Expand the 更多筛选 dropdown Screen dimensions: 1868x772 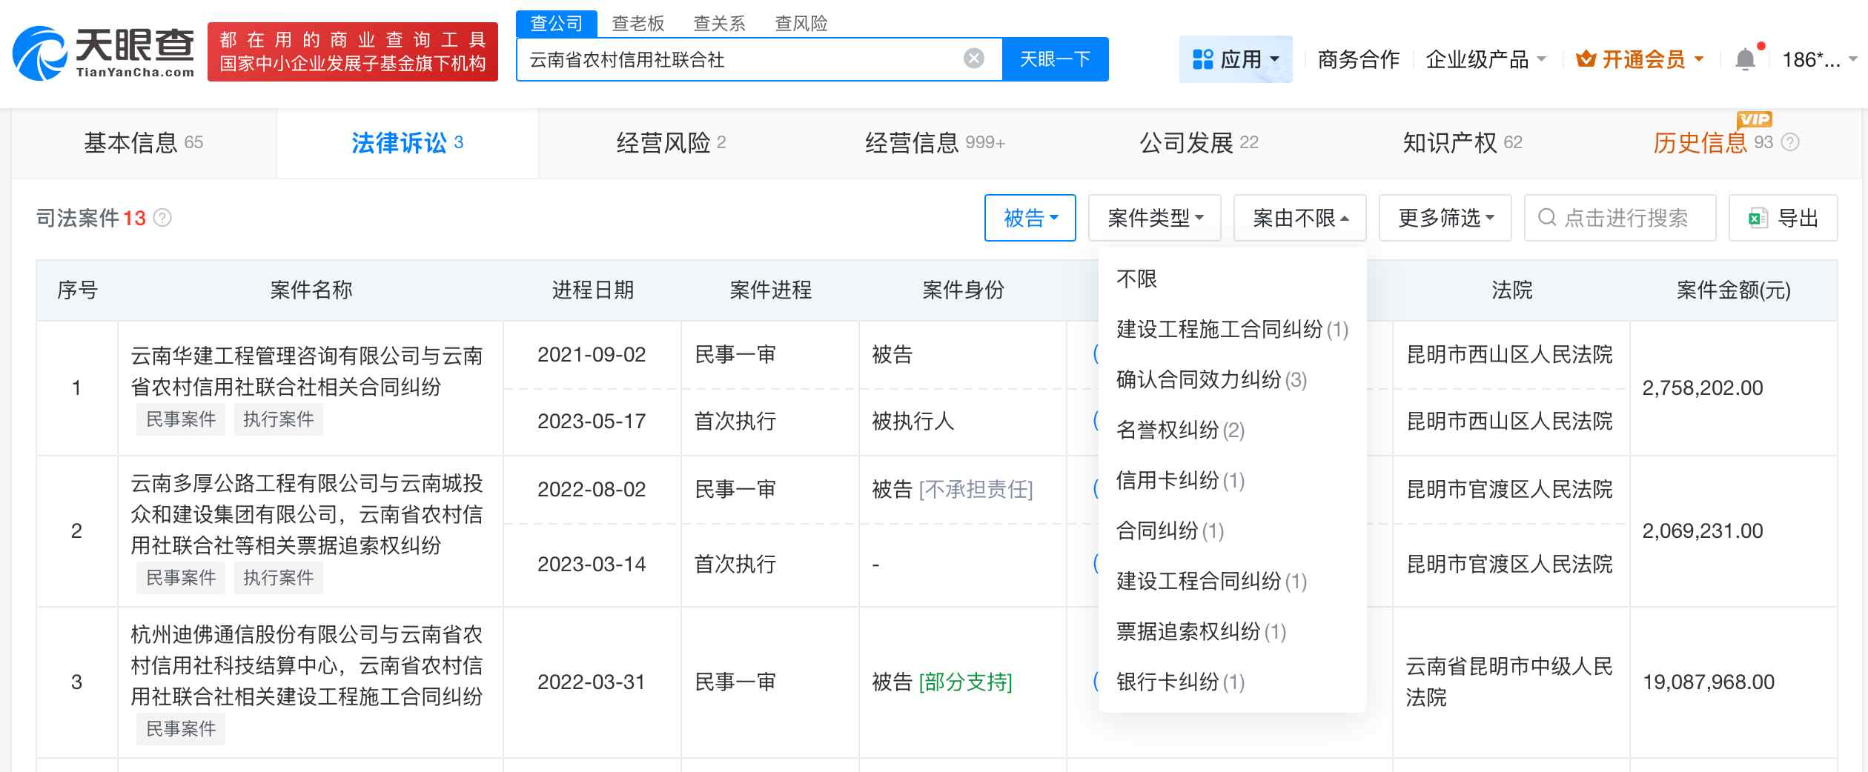click(x=1444, y=218)
